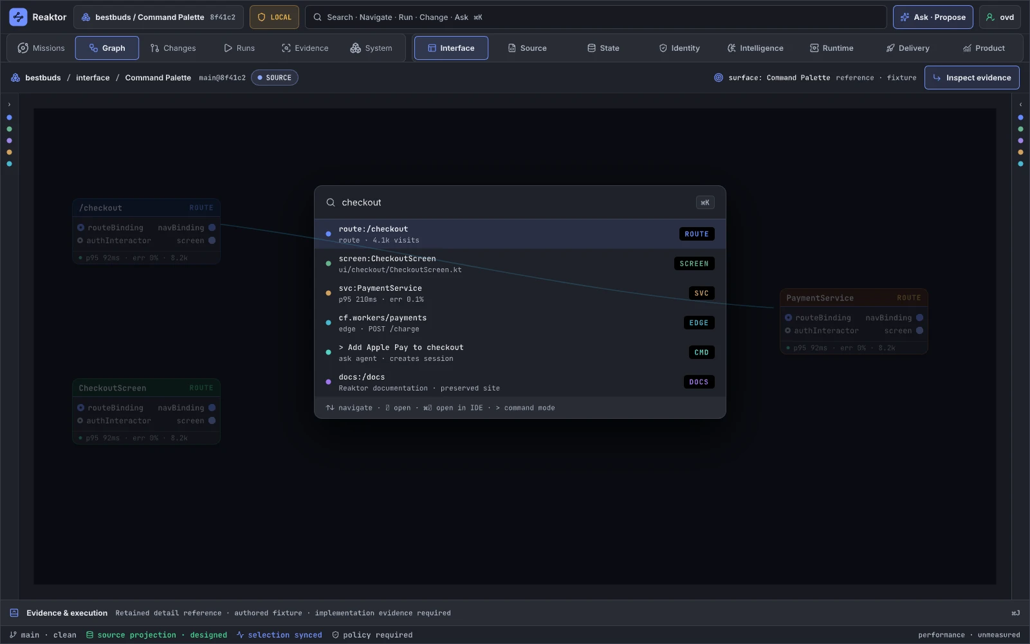Select the route:/checkout result

point(520,234)
